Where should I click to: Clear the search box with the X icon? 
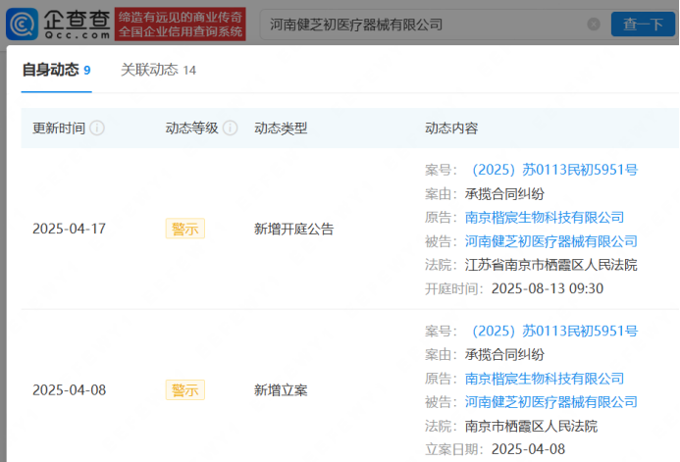click(x=593, y=25)
